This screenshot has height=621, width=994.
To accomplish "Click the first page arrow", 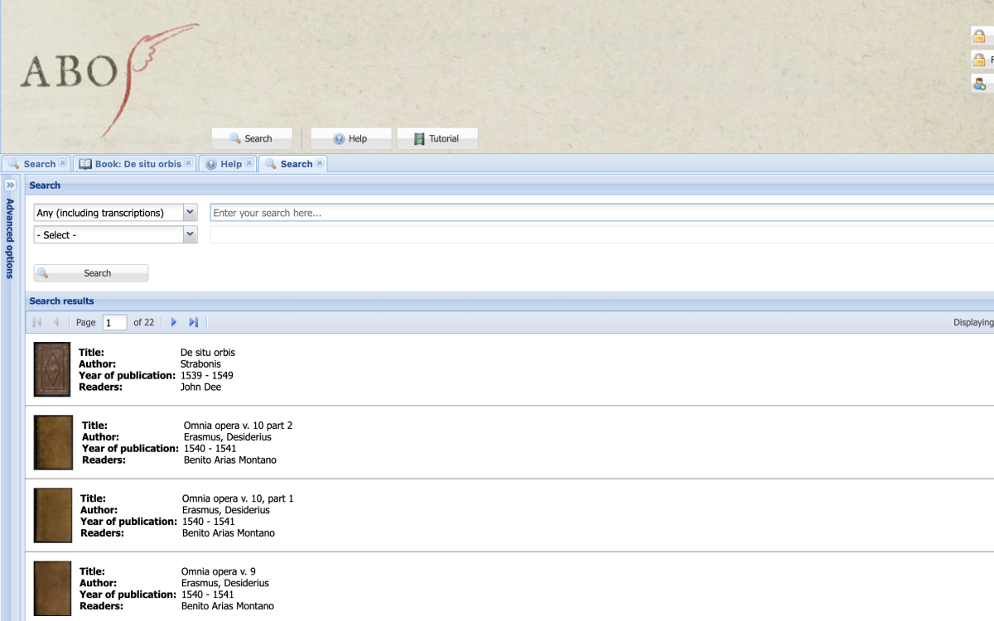I will coord(36,322).
